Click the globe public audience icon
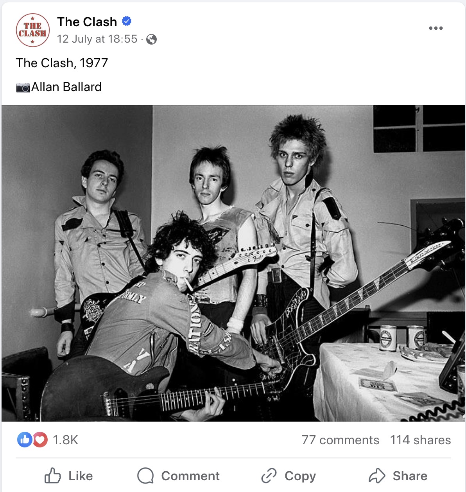This screenshot has height=492, width=466. click(x=151, y=40)
